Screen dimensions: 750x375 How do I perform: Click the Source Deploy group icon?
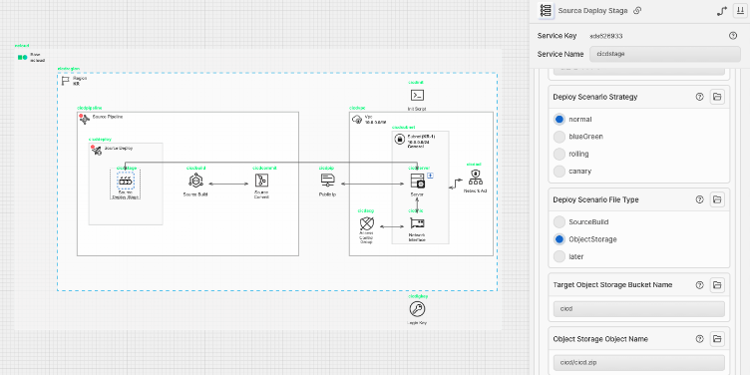96,150
